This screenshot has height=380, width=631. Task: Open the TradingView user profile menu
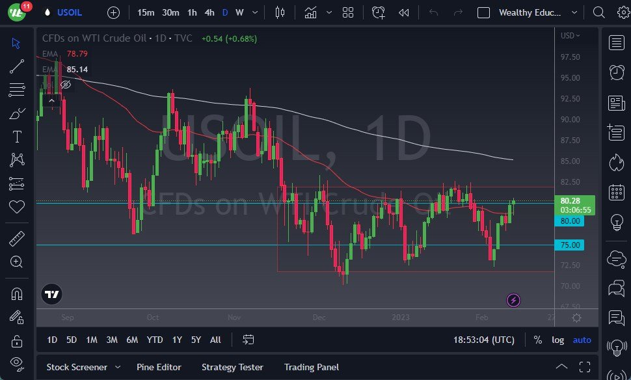[x=17, y=12]
